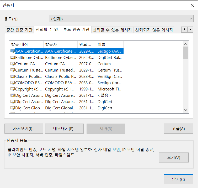This screenshot has height=188, width=218.
Task: Sort by the 발급자 column header
Action: 61,44
